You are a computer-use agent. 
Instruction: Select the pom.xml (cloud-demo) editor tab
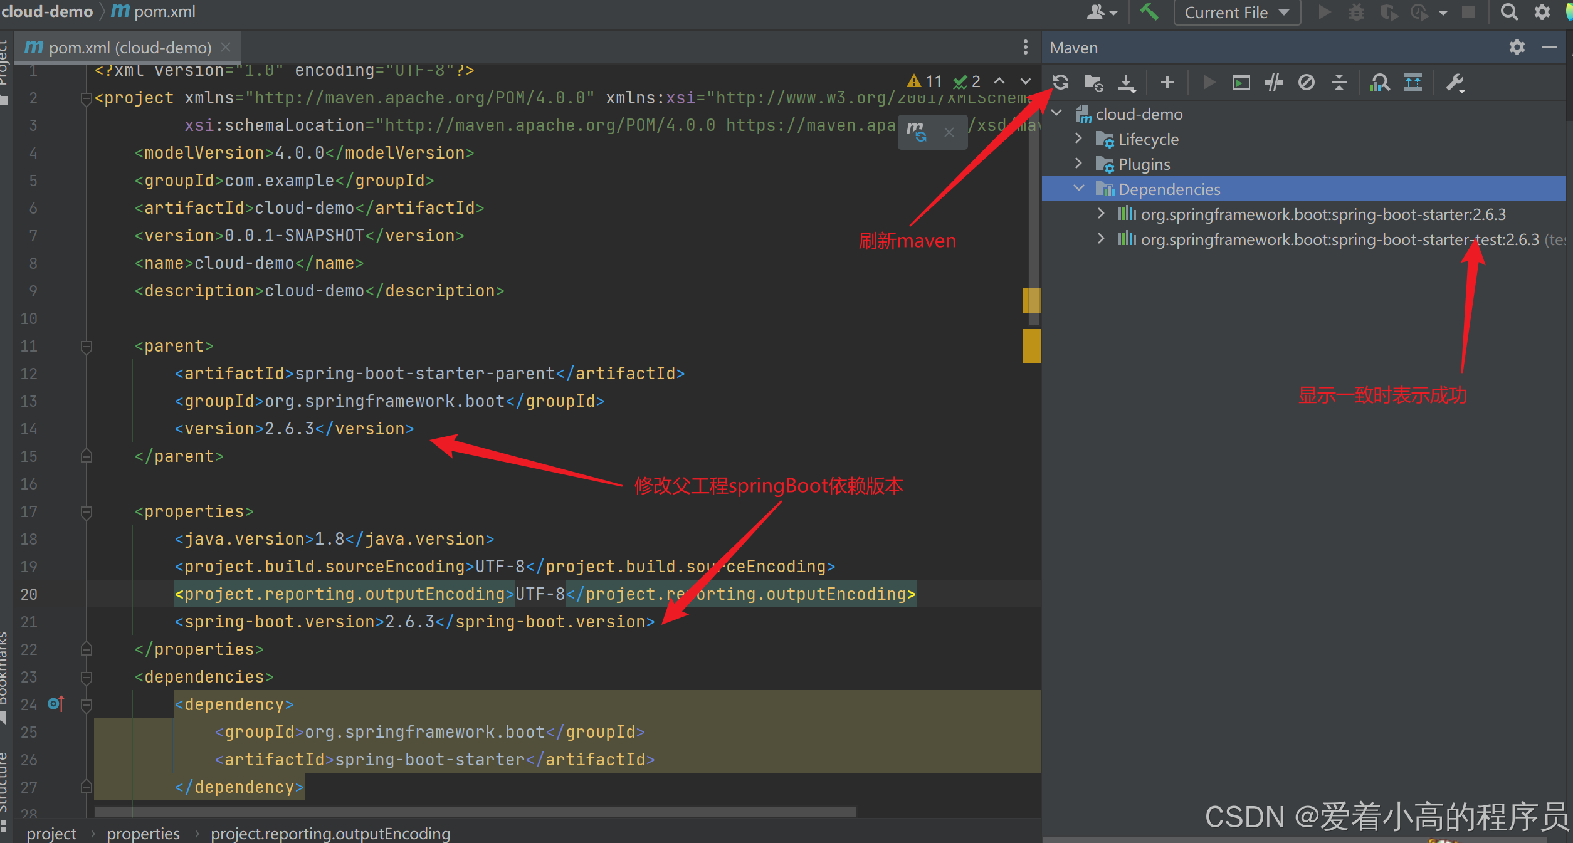pos(130,48)
